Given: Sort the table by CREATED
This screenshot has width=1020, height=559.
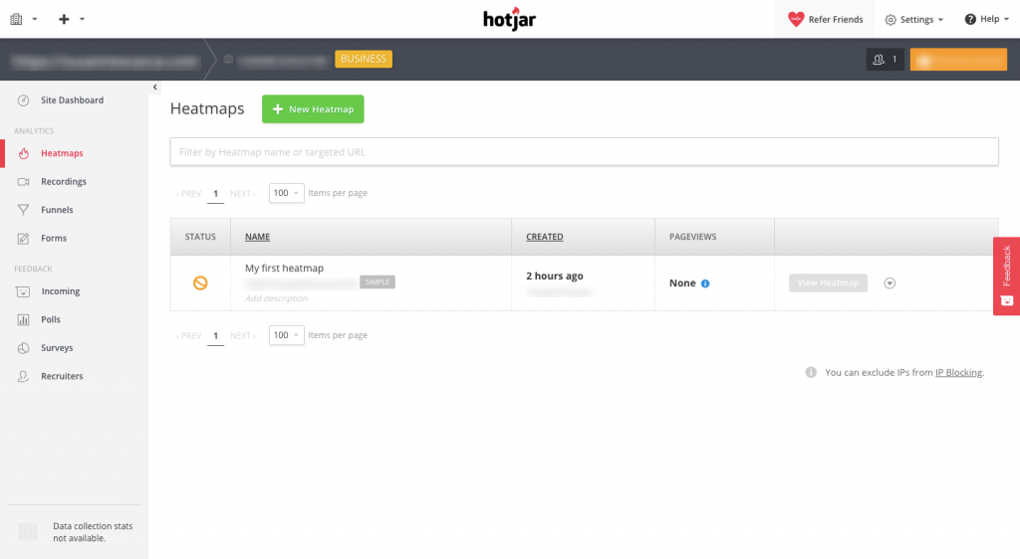Looking at the screenshot, I should 545,237.
